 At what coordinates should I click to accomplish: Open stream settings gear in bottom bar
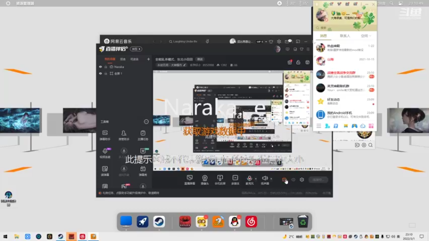[302, 180]
